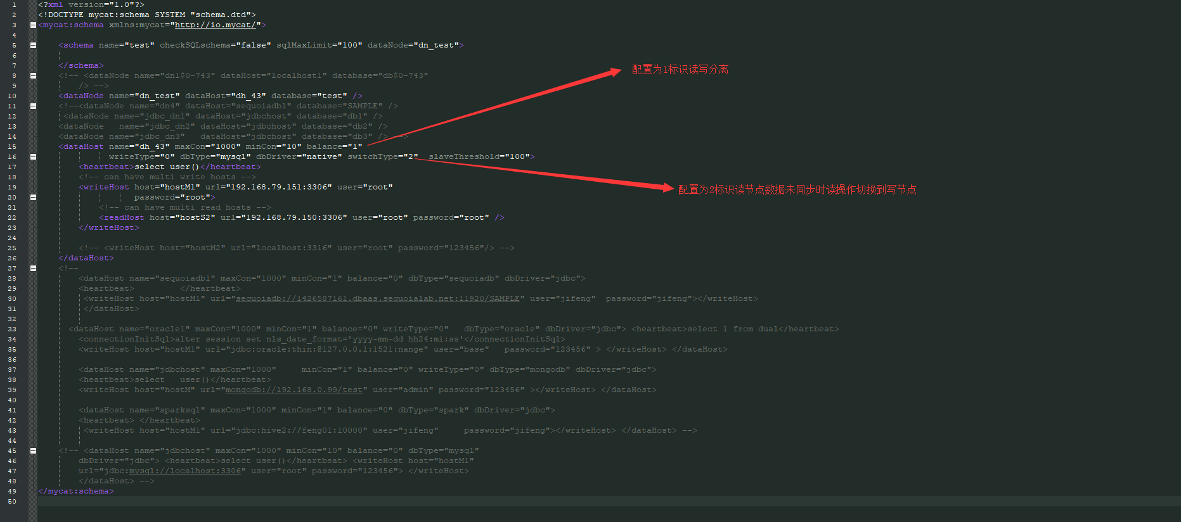Click the jdbc:hive2://feng01:10000 url
This screenshot has width=1181, height=522.
(x=289, y=431)
